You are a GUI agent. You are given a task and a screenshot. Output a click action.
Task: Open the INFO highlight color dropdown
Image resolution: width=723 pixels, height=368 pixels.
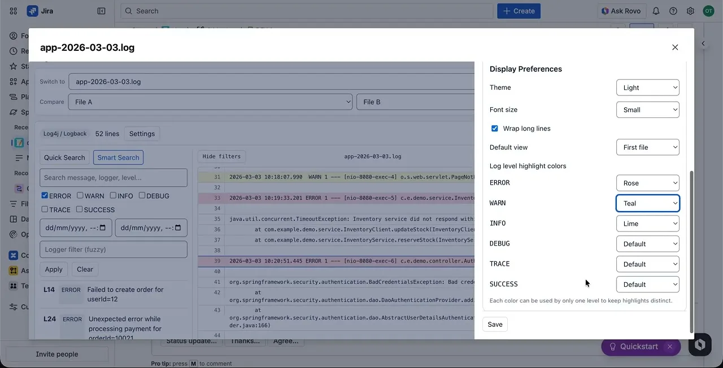(647, 224)
